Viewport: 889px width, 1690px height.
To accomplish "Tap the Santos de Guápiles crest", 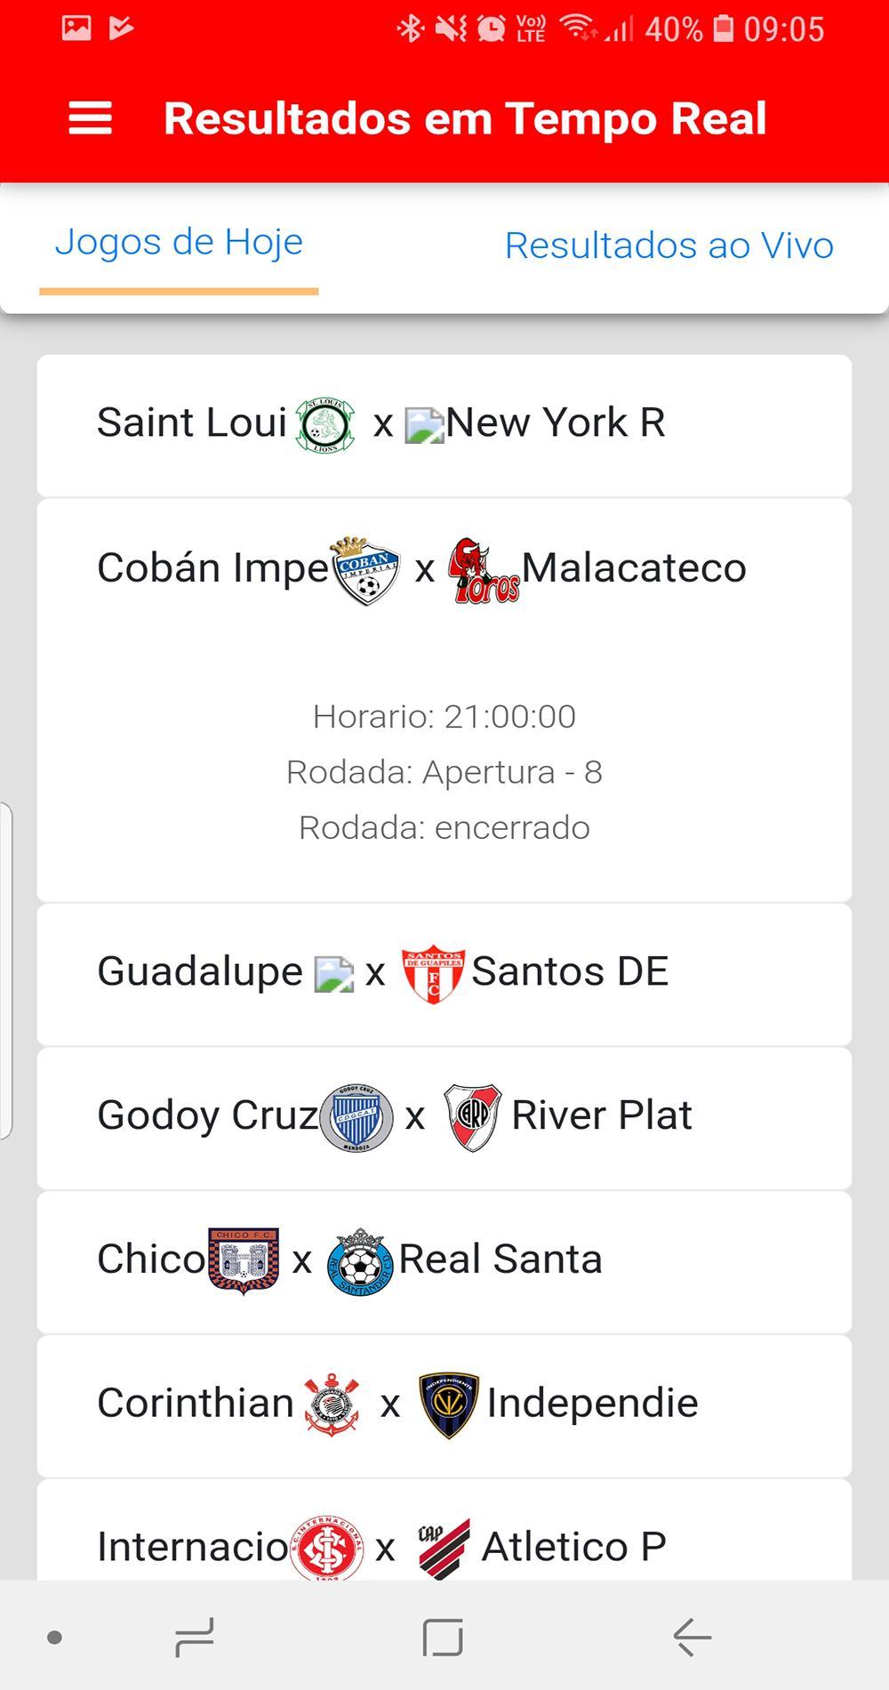I will 433,974.
